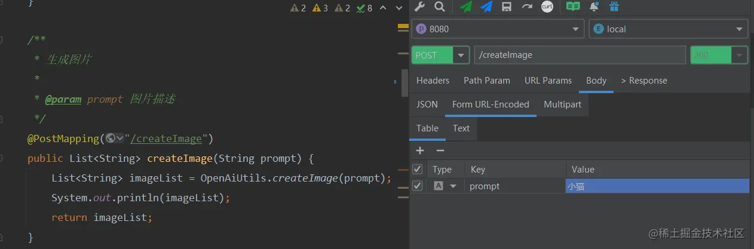
Task: Go to next highlighted error arrow
Action: [x=398, y=8]
